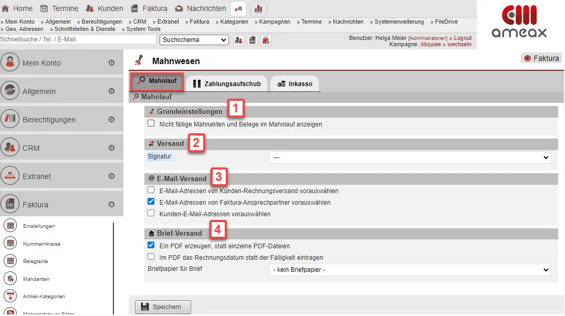Toggle 'Ein PDF erzeugen' checkbox

(x=151, y=245)
